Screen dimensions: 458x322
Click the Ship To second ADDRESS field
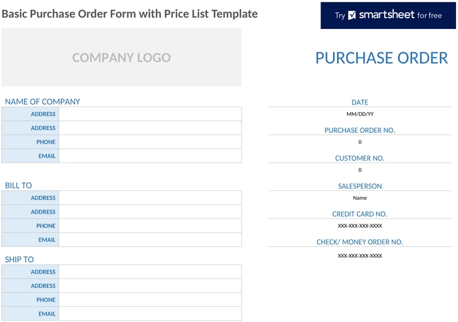pos(150,286)
